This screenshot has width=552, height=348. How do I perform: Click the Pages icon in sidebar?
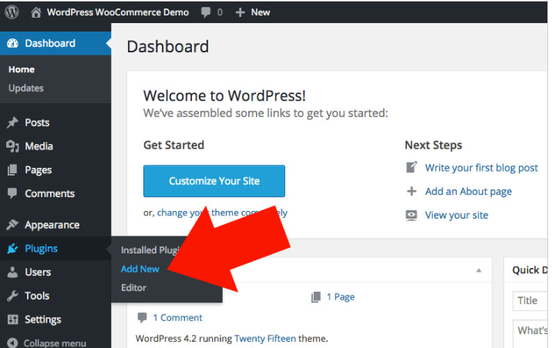[x=12, y=170]
